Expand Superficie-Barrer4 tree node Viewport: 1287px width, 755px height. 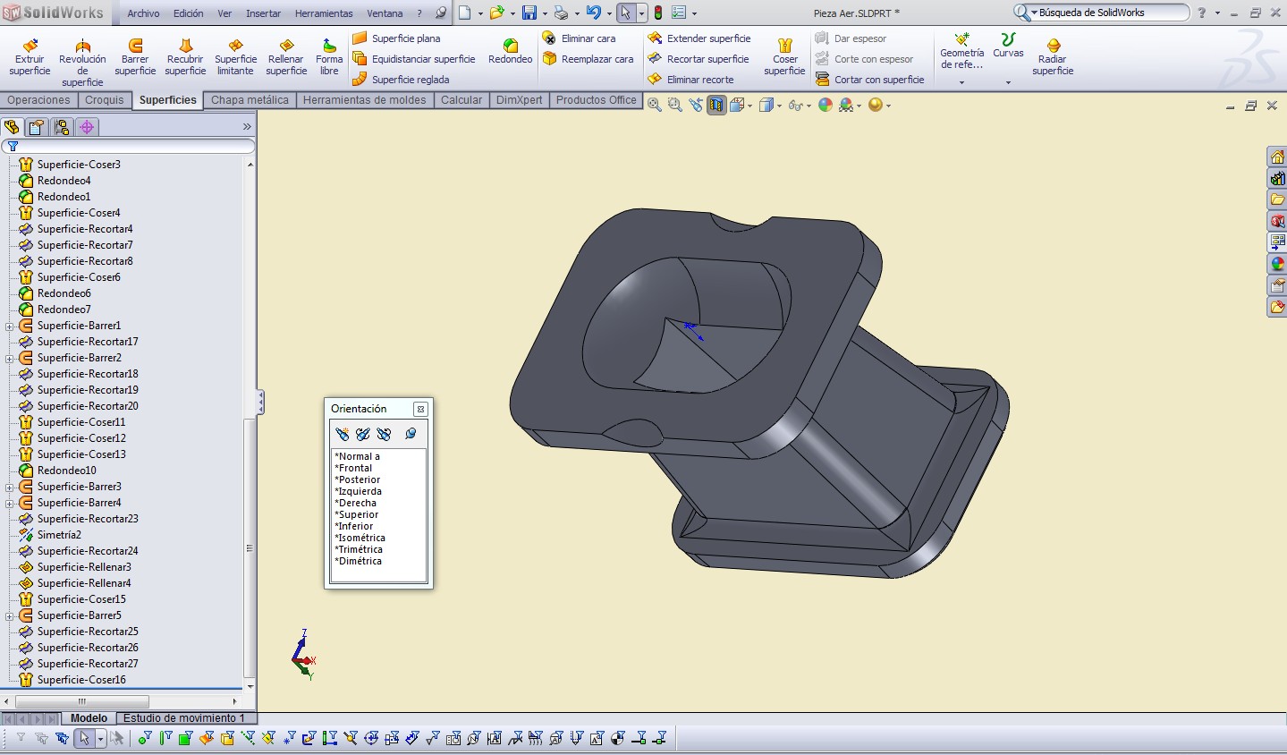pyautogui.click(x=10, y=504)
